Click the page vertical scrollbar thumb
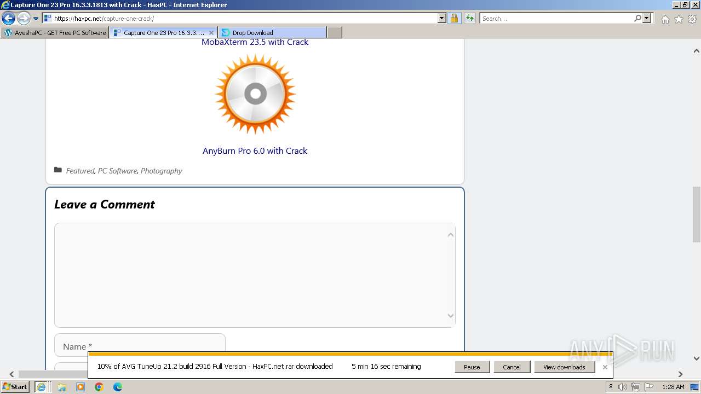 [x=696, y=215]
